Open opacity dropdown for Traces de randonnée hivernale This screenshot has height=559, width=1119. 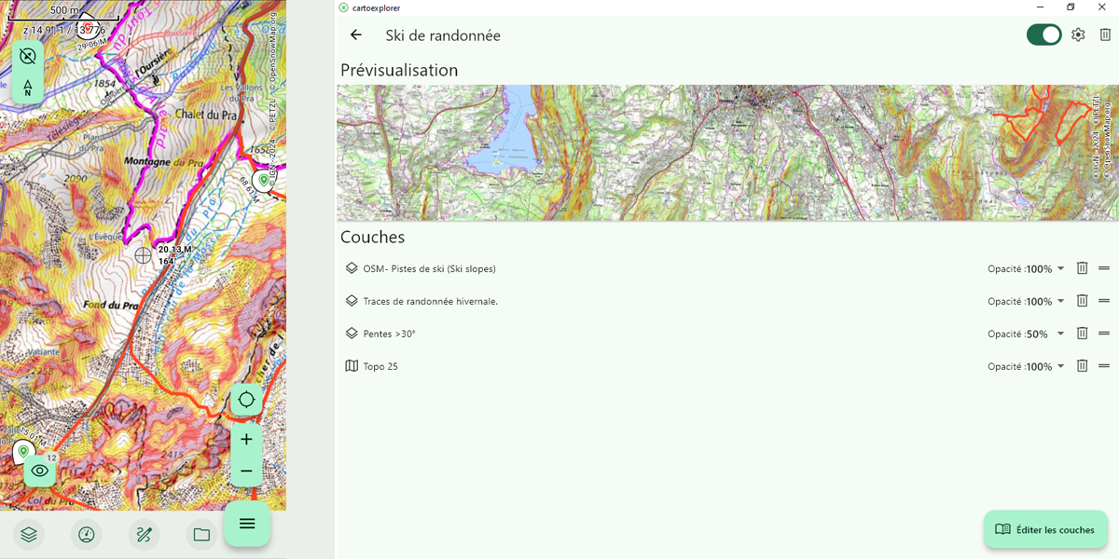[x=1060, y=301]
